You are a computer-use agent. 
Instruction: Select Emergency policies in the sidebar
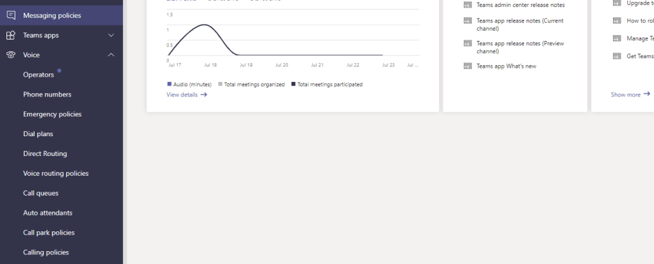[x=52, y=114]
